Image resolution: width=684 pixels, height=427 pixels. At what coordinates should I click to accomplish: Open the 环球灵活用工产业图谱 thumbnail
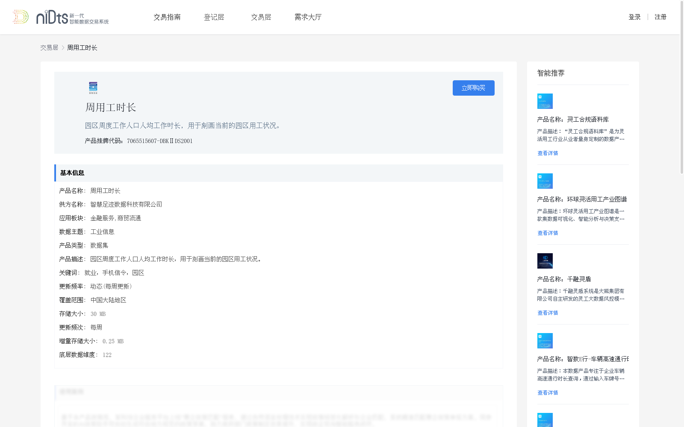click(545, 181)
